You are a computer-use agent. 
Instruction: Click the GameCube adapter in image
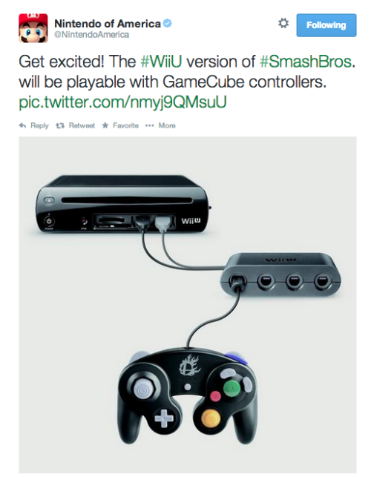point(280,274)
